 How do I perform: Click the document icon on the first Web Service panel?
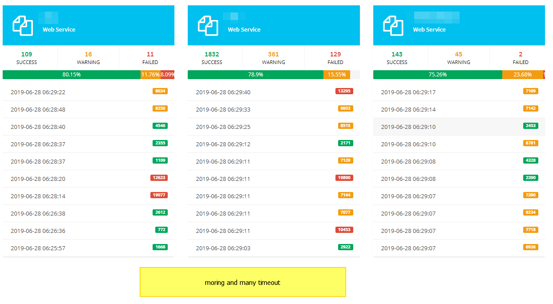(23, 25)
